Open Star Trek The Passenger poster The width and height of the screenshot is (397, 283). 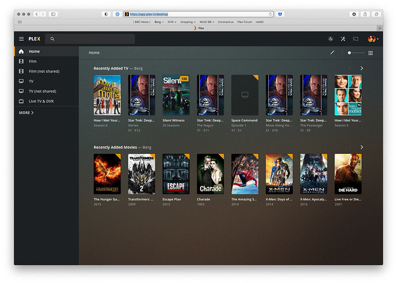click(314, 95)
